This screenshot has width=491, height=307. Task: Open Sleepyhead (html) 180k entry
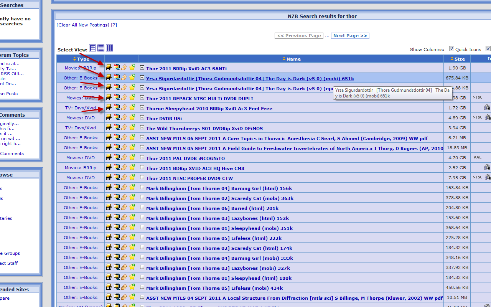pos(219,278)
